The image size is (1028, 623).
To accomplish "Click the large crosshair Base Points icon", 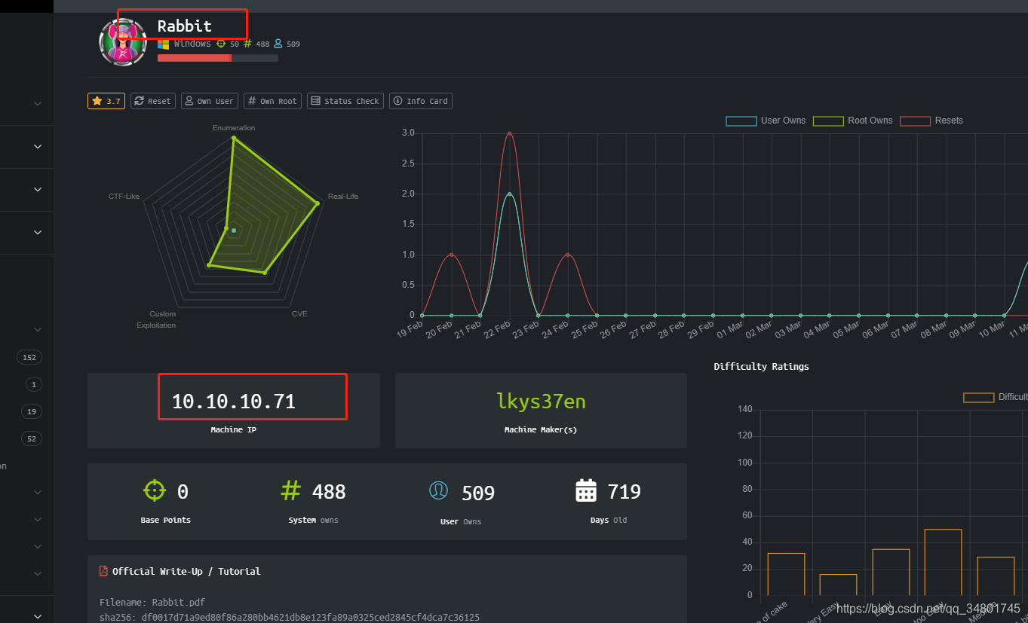I will 154,490.
